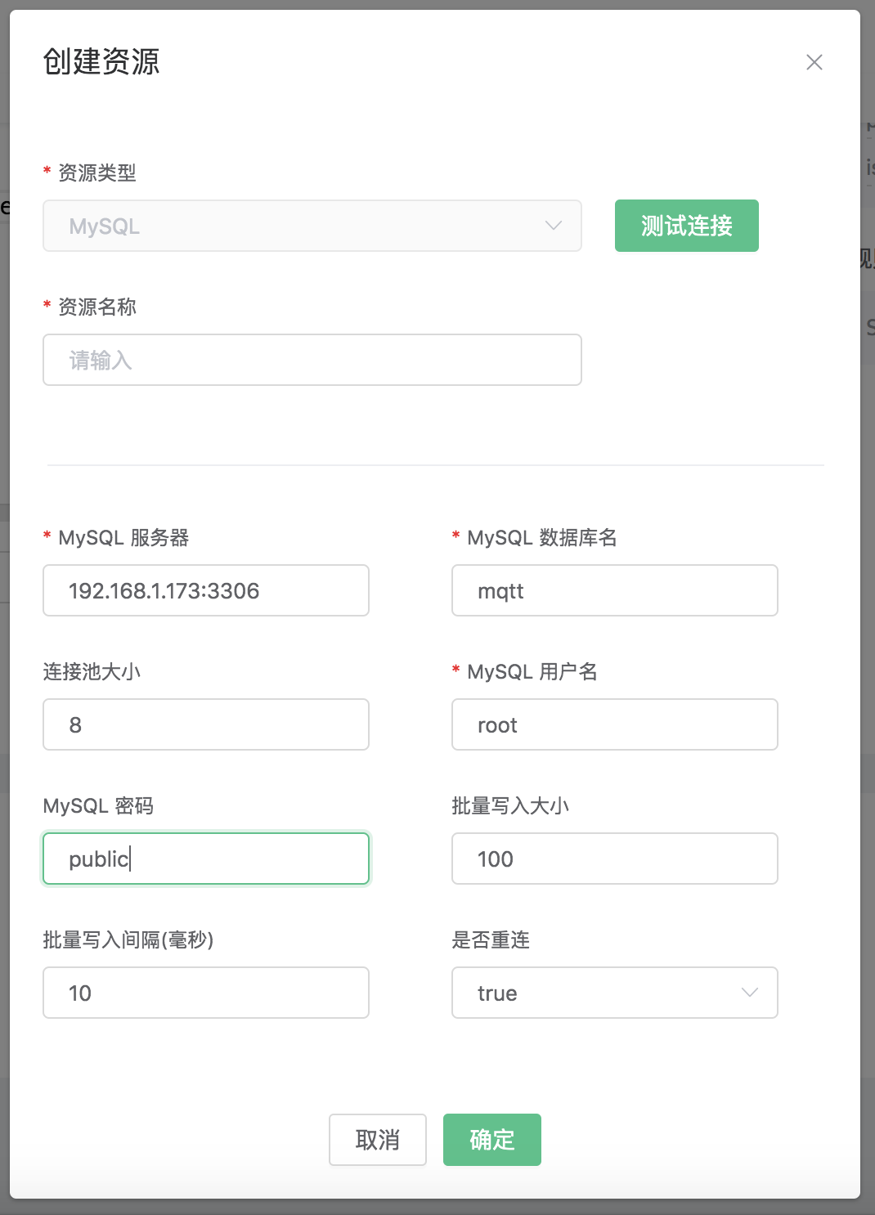This screenshot has width=875, height=1215.
Task: Expand the 是否重连 dropdown set to true
Action: point(605,993)
